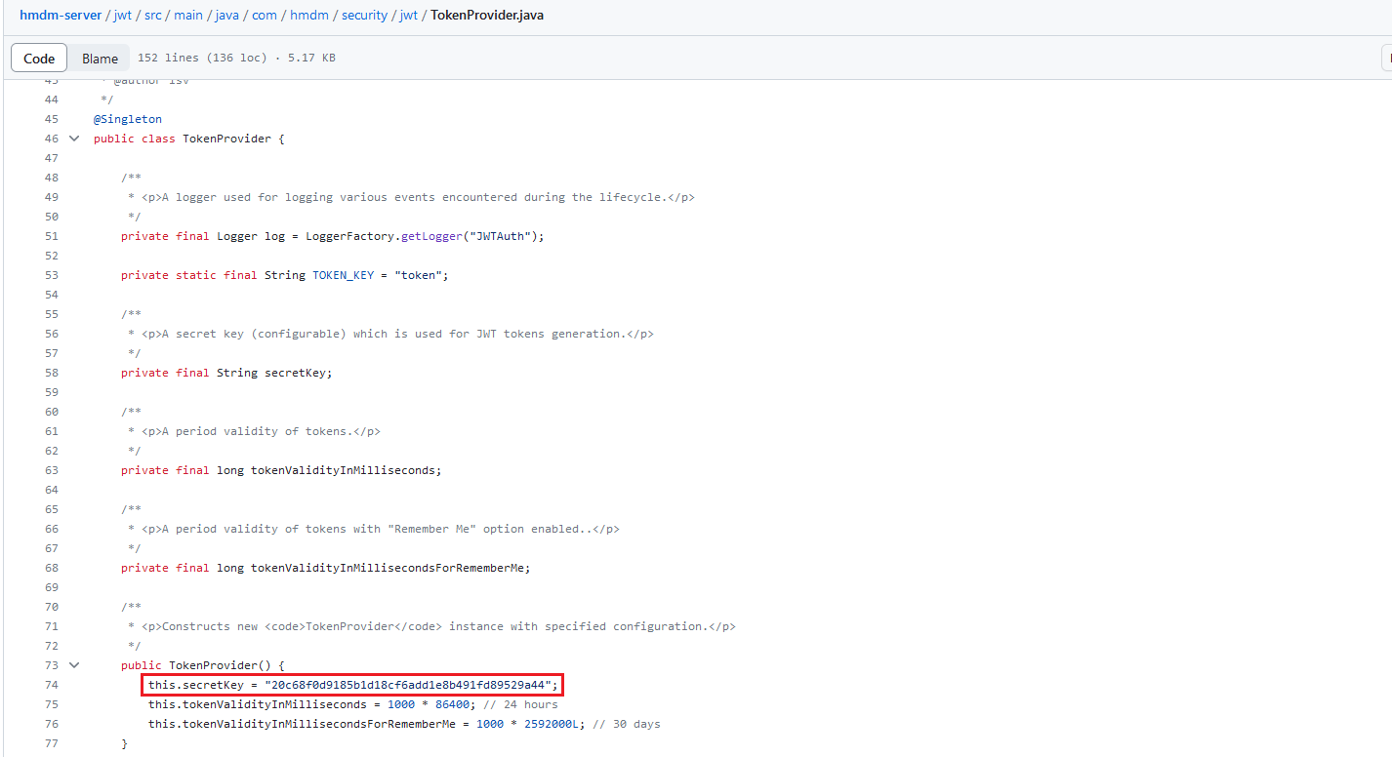Click the 1000 * 86400 assignment on line 75

[x=312, y=704]
